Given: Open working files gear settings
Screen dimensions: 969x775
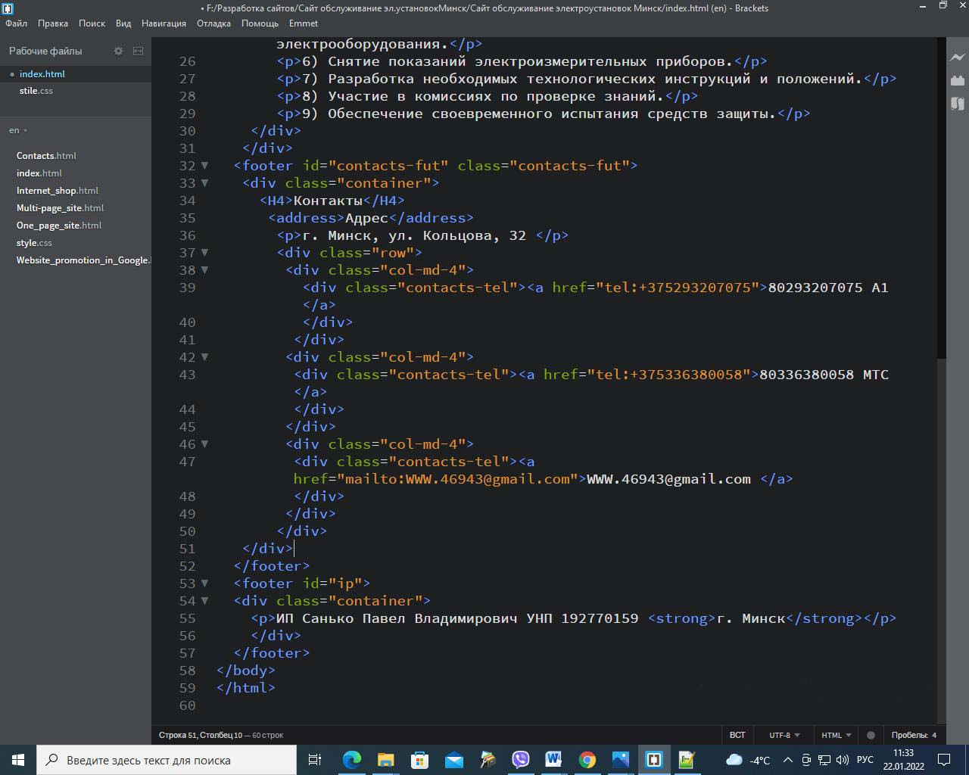Looking at the screenshot, I should (x=118, y=51).
